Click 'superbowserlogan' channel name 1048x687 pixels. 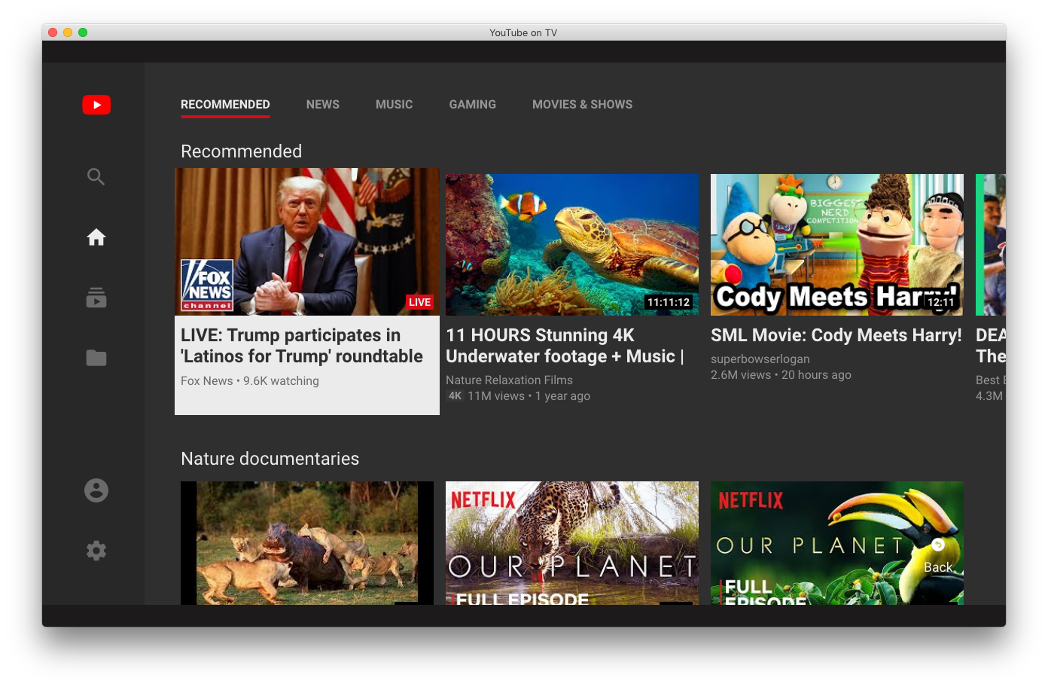pyautogui.click(x=760, y=359)
